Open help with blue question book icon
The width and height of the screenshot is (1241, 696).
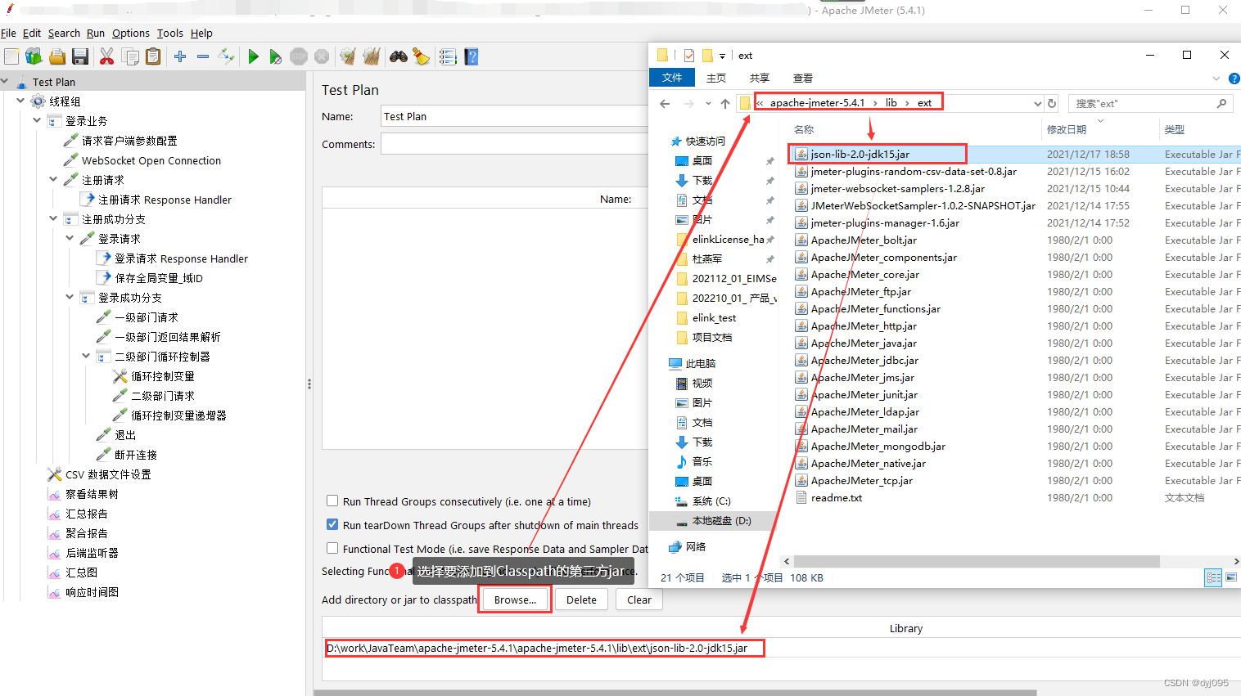[x=472, y=56]
